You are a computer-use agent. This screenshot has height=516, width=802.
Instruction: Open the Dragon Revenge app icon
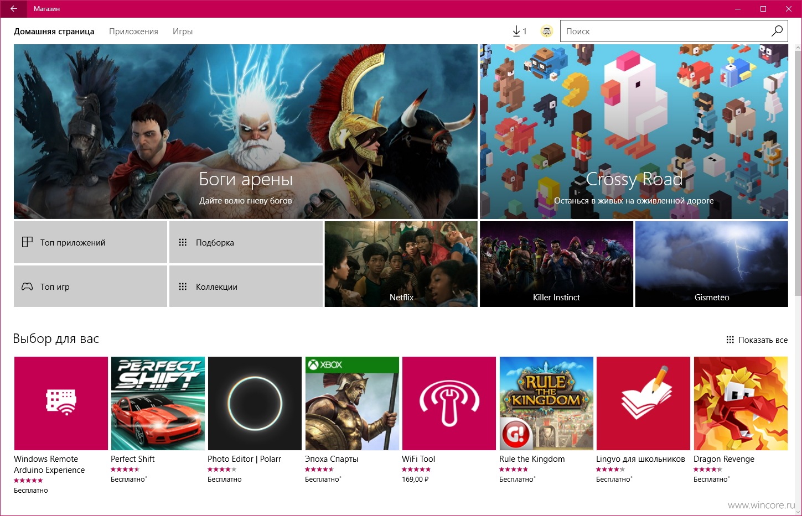click(741, 403)
